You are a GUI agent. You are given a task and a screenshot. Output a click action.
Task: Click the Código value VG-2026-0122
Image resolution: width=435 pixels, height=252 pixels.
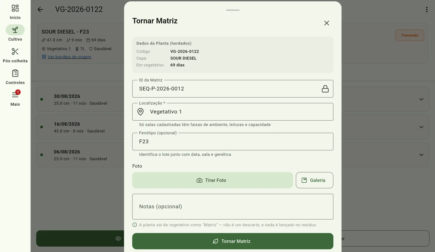(185, 51)
